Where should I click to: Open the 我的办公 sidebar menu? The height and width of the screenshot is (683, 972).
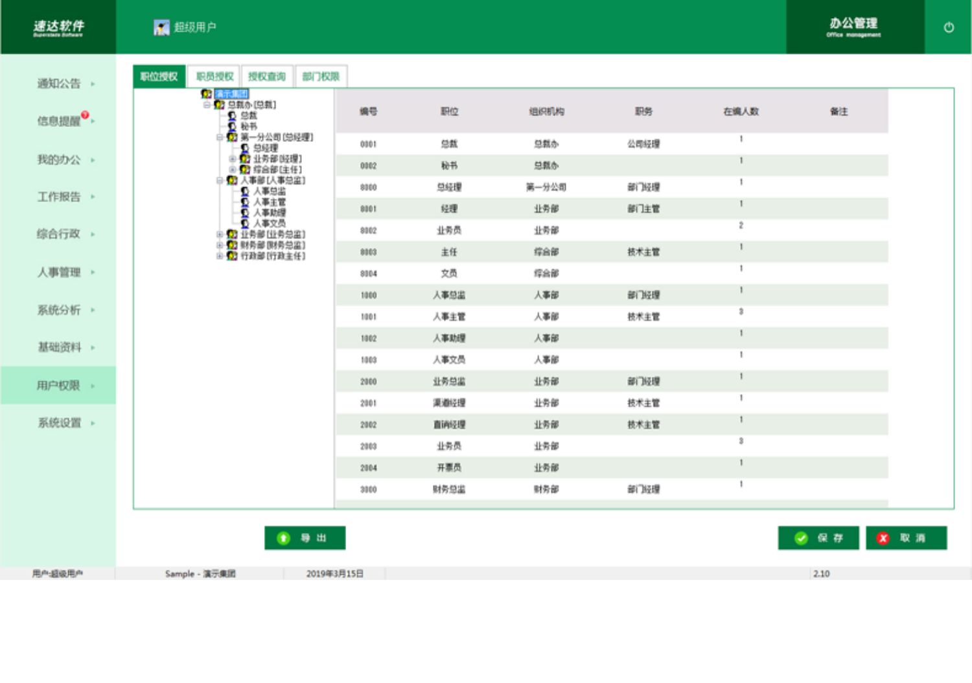[x=58, y=159]
